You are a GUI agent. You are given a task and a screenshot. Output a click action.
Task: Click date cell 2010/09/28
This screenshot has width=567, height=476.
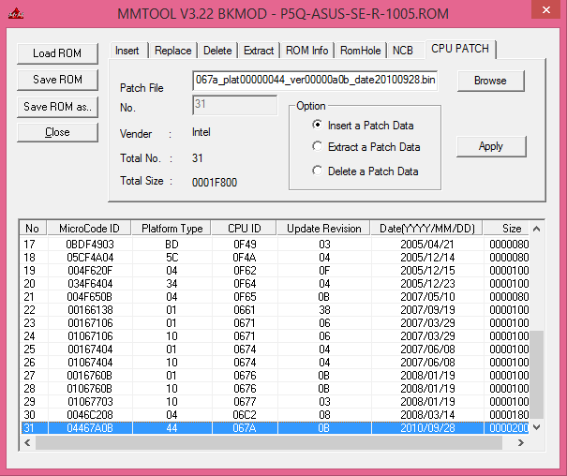427,428
